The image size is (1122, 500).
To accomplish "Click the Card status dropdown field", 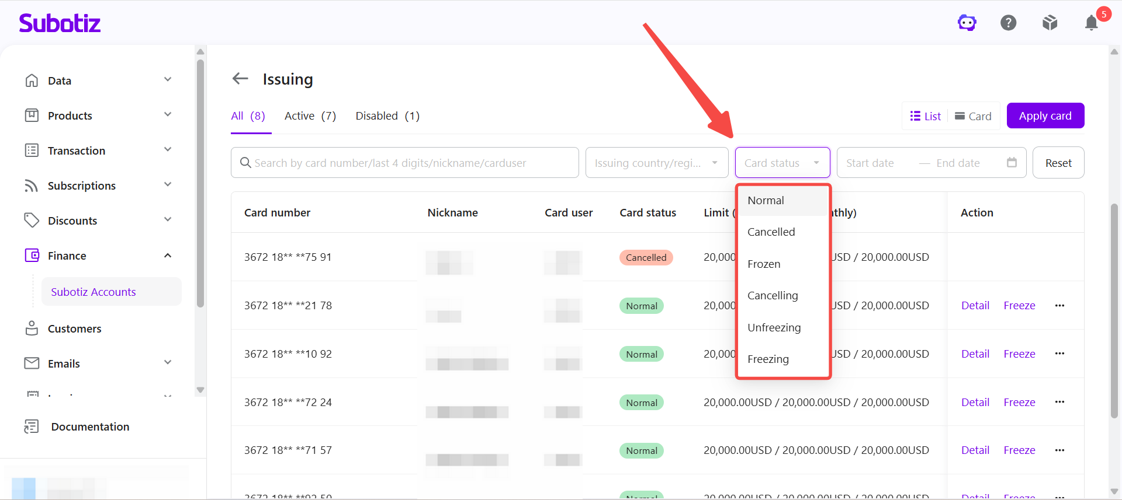I will [x=782, y=162].
